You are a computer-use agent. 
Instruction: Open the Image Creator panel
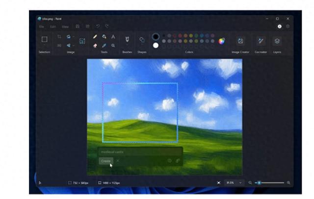pos(240,41)
